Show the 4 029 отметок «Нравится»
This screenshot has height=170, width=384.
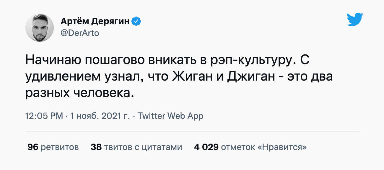pyautogui.click(x=250, y=147)
